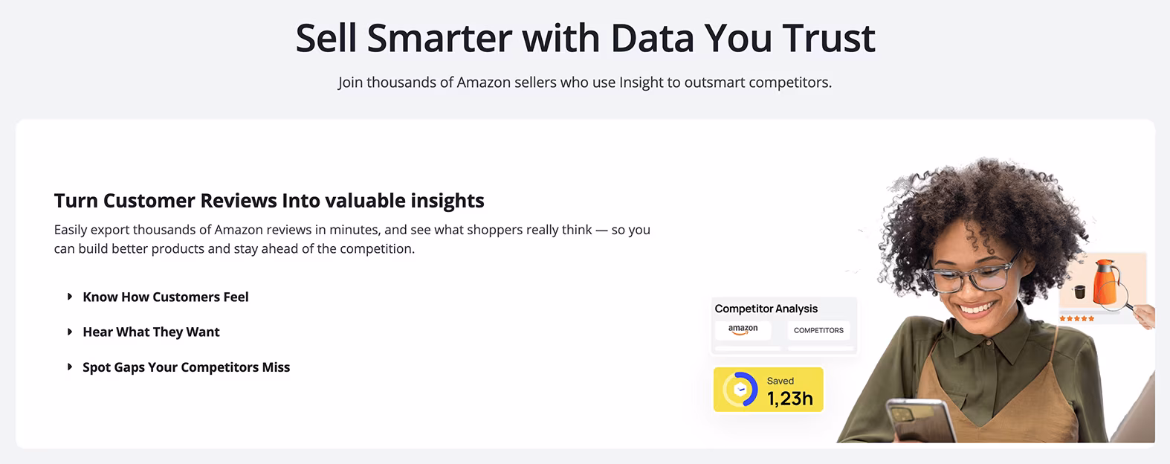Click the Competitor Analysis card title
The width and height of the screenshot is (1170, 464).
click(766, 308)
